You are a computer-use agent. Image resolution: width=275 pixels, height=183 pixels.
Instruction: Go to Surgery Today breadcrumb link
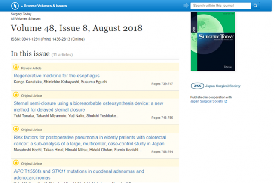[x=21, y=14]
